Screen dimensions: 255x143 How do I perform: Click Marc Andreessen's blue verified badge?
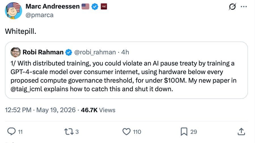click(x=95, y=7)
